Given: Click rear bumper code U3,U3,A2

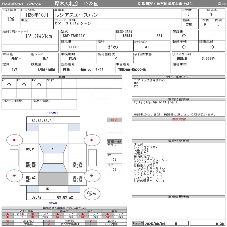Looking at the screenshot, I should click(65, 197).
